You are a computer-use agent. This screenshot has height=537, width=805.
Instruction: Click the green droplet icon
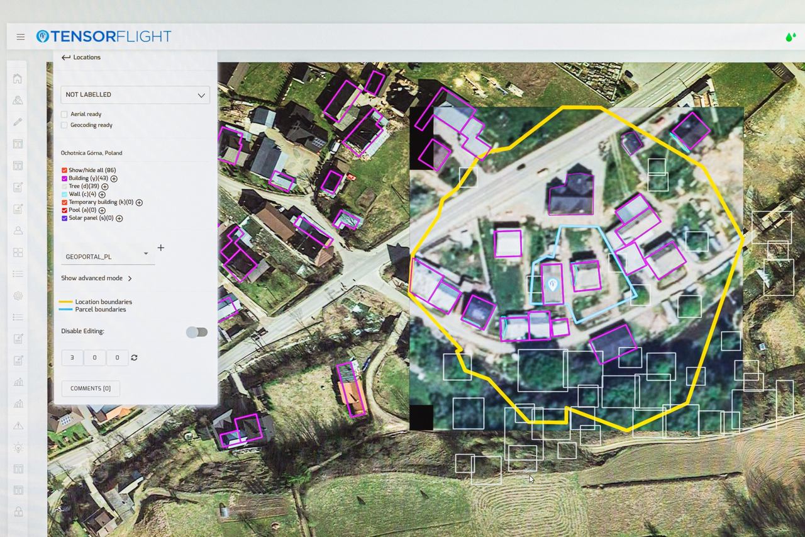click(x=790, y=37)
